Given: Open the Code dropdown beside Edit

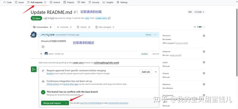Looking at the screenshot, I should point(199,12).
